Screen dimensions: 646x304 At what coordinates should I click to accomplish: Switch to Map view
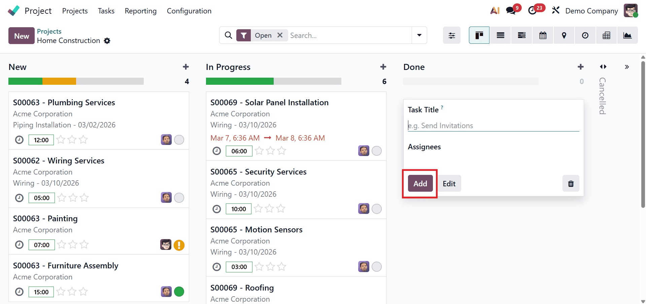point(564,35)
